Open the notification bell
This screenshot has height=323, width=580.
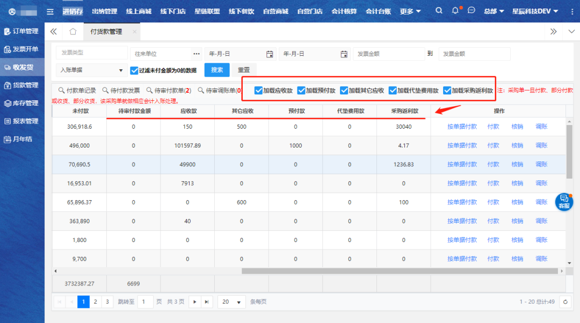click(455, 11)
